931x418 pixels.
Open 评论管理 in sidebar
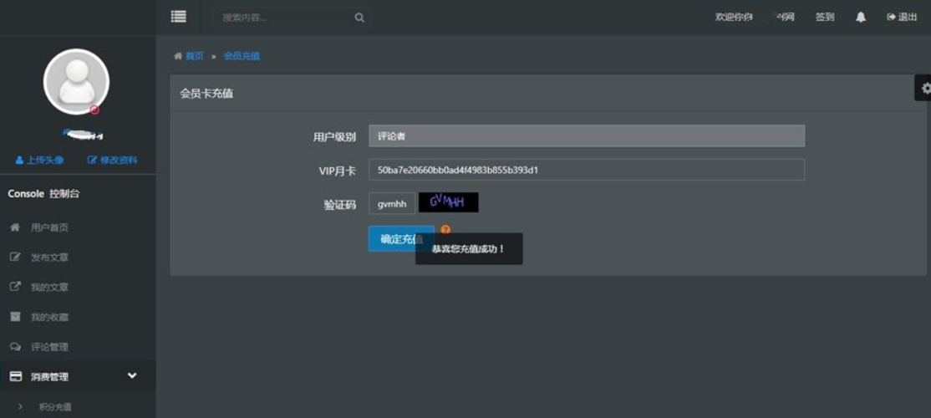pyautogui.click(x=49, y=347)
